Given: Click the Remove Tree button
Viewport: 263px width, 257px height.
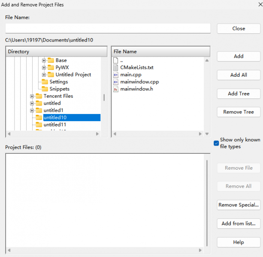Looking at the screenshot, I should [239, 112].
